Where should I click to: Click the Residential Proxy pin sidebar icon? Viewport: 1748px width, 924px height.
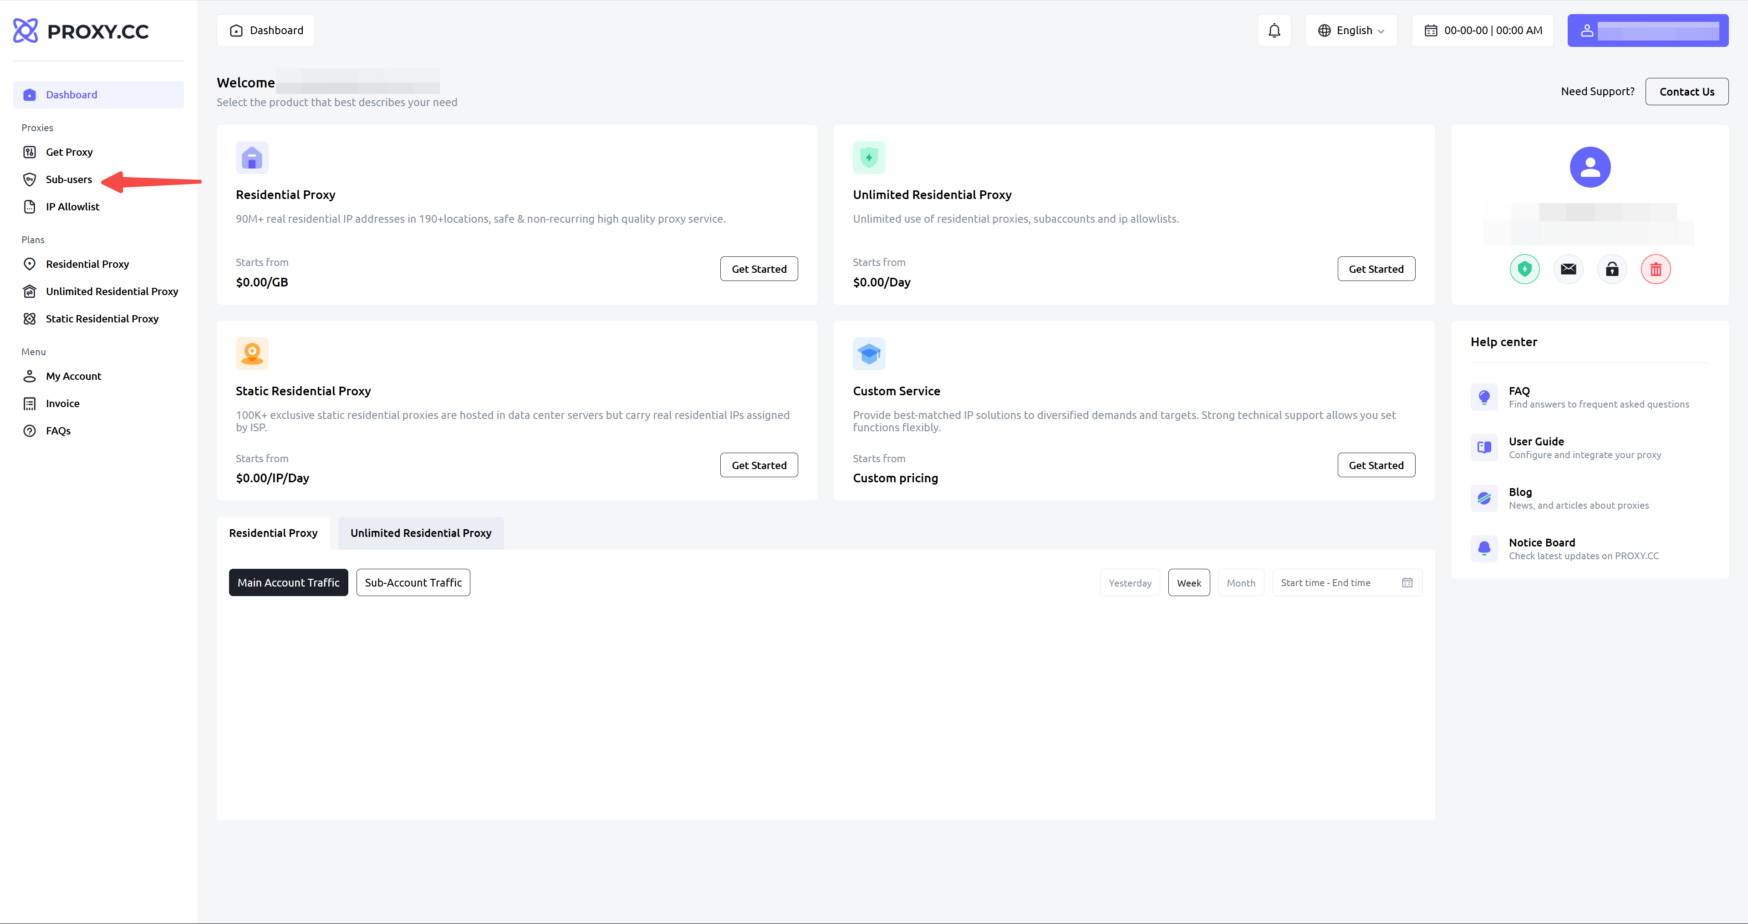tap(30, 264)
